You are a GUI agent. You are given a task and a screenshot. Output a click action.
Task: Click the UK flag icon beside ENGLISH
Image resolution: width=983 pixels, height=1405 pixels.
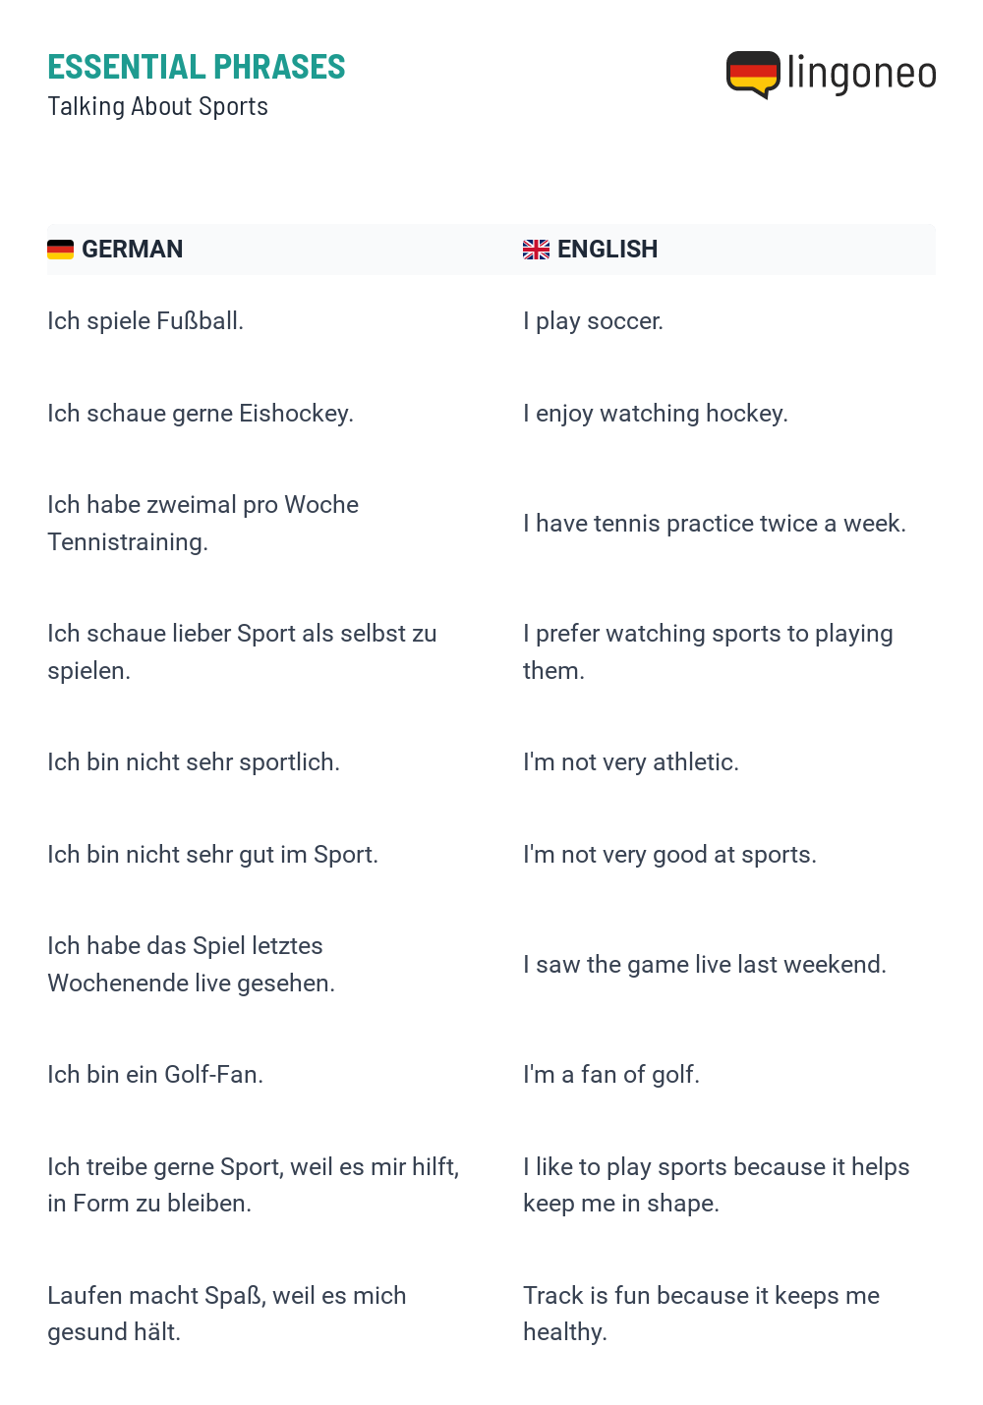[x=536, y=250]
